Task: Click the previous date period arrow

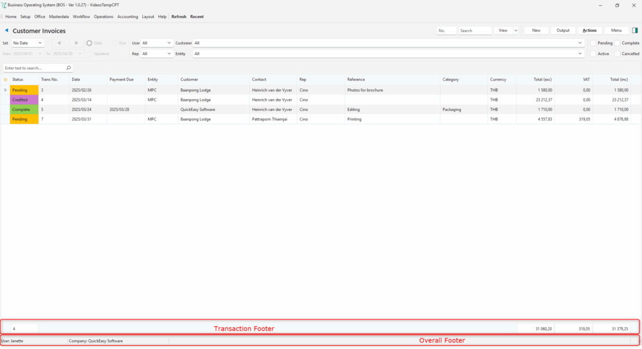Action: (60, 43)
